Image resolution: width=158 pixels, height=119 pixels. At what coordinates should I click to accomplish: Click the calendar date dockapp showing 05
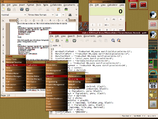coord(153,86)
